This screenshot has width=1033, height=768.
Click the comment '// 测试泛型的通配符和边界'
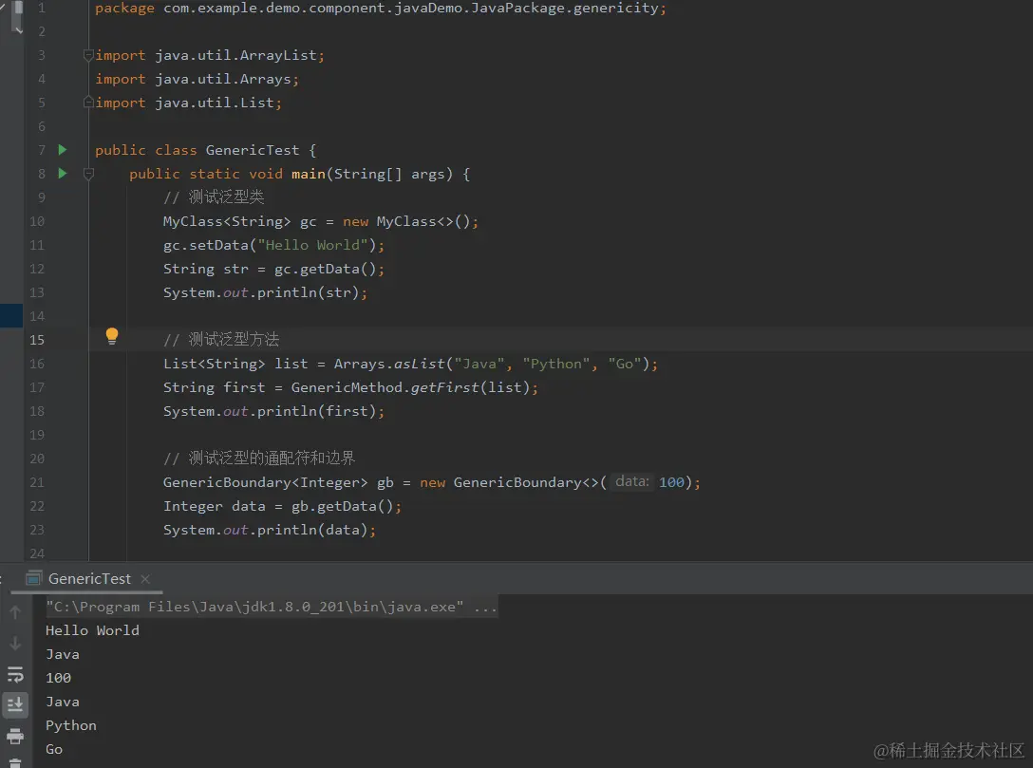click(x=259, y=458)
